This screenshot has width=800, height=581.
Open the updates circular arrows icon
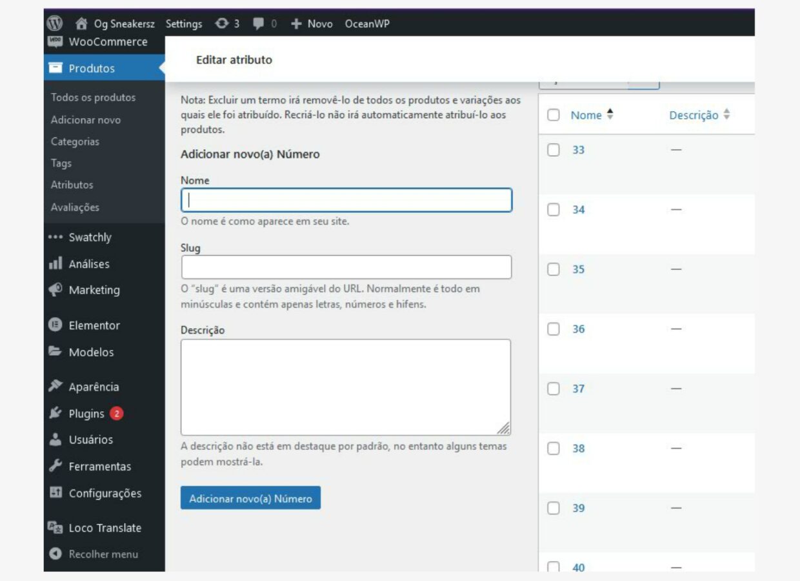223,24
